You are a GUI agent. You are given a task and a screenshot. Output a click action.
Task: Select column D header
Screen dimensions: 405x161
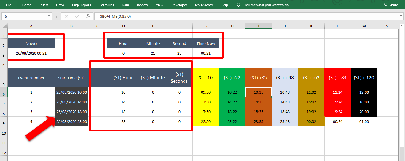click(123, 26)
